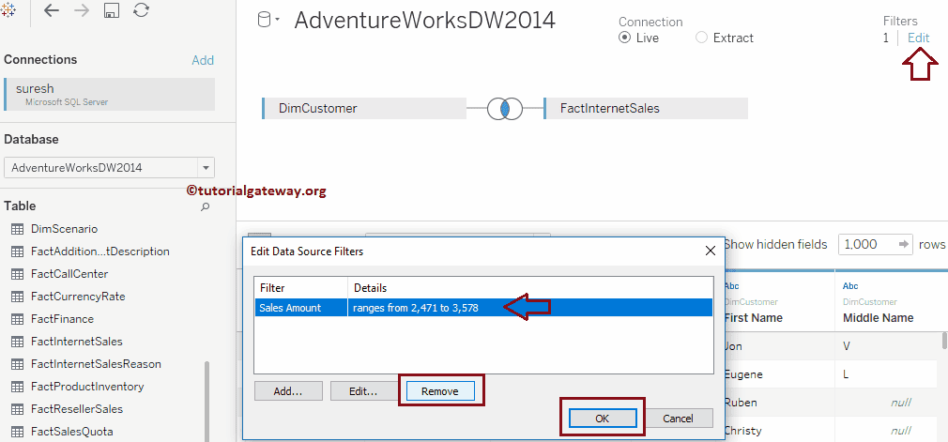The width and height of the screenshot is (948, 442).
Task: Click the L cell in Middle Name
Action: point(888,374)
